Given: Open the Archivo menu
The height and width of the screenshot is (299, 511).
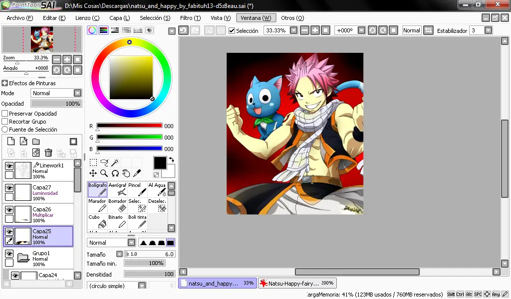Looking at the screenshot, I should (20, 18).
